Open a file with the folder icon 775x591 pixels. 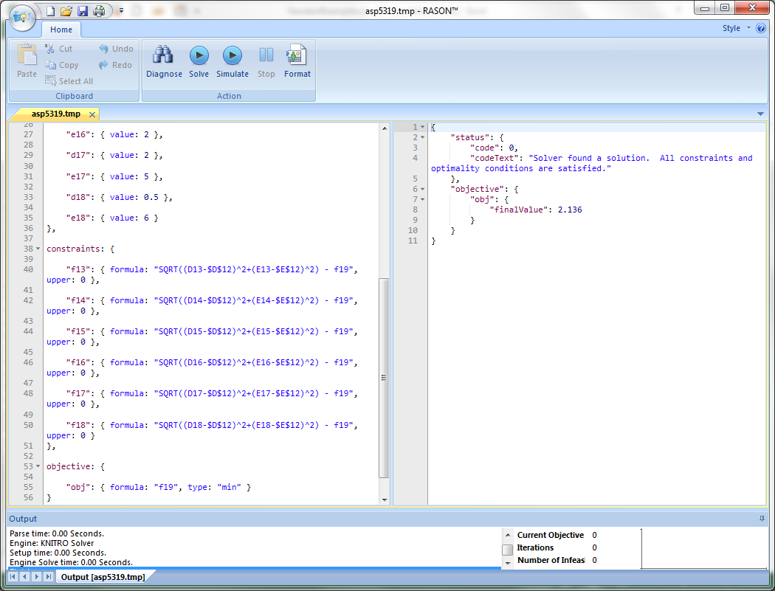(x=66, y=11)
